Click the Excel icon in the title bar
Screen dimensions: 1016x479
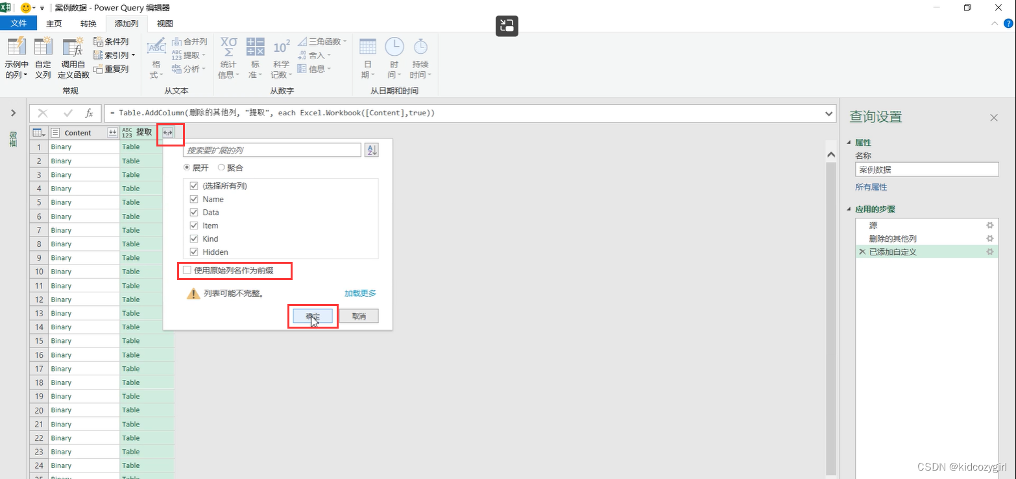coord(6,8)
